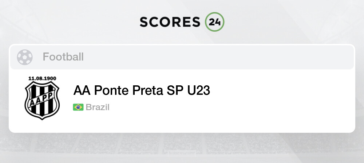Click the letter S starting SCORES
This screenshot has width=364, height=163.
pyautogui.click(x=144, y=22)
